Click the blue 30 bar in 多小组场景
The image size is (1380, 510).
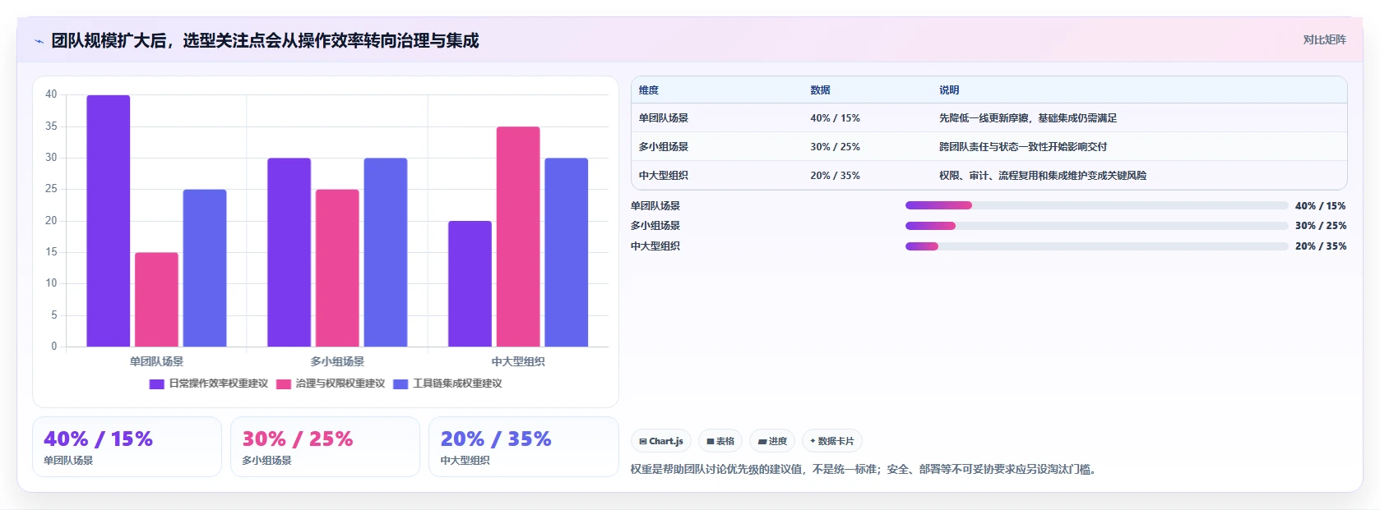tap(386, 252)
